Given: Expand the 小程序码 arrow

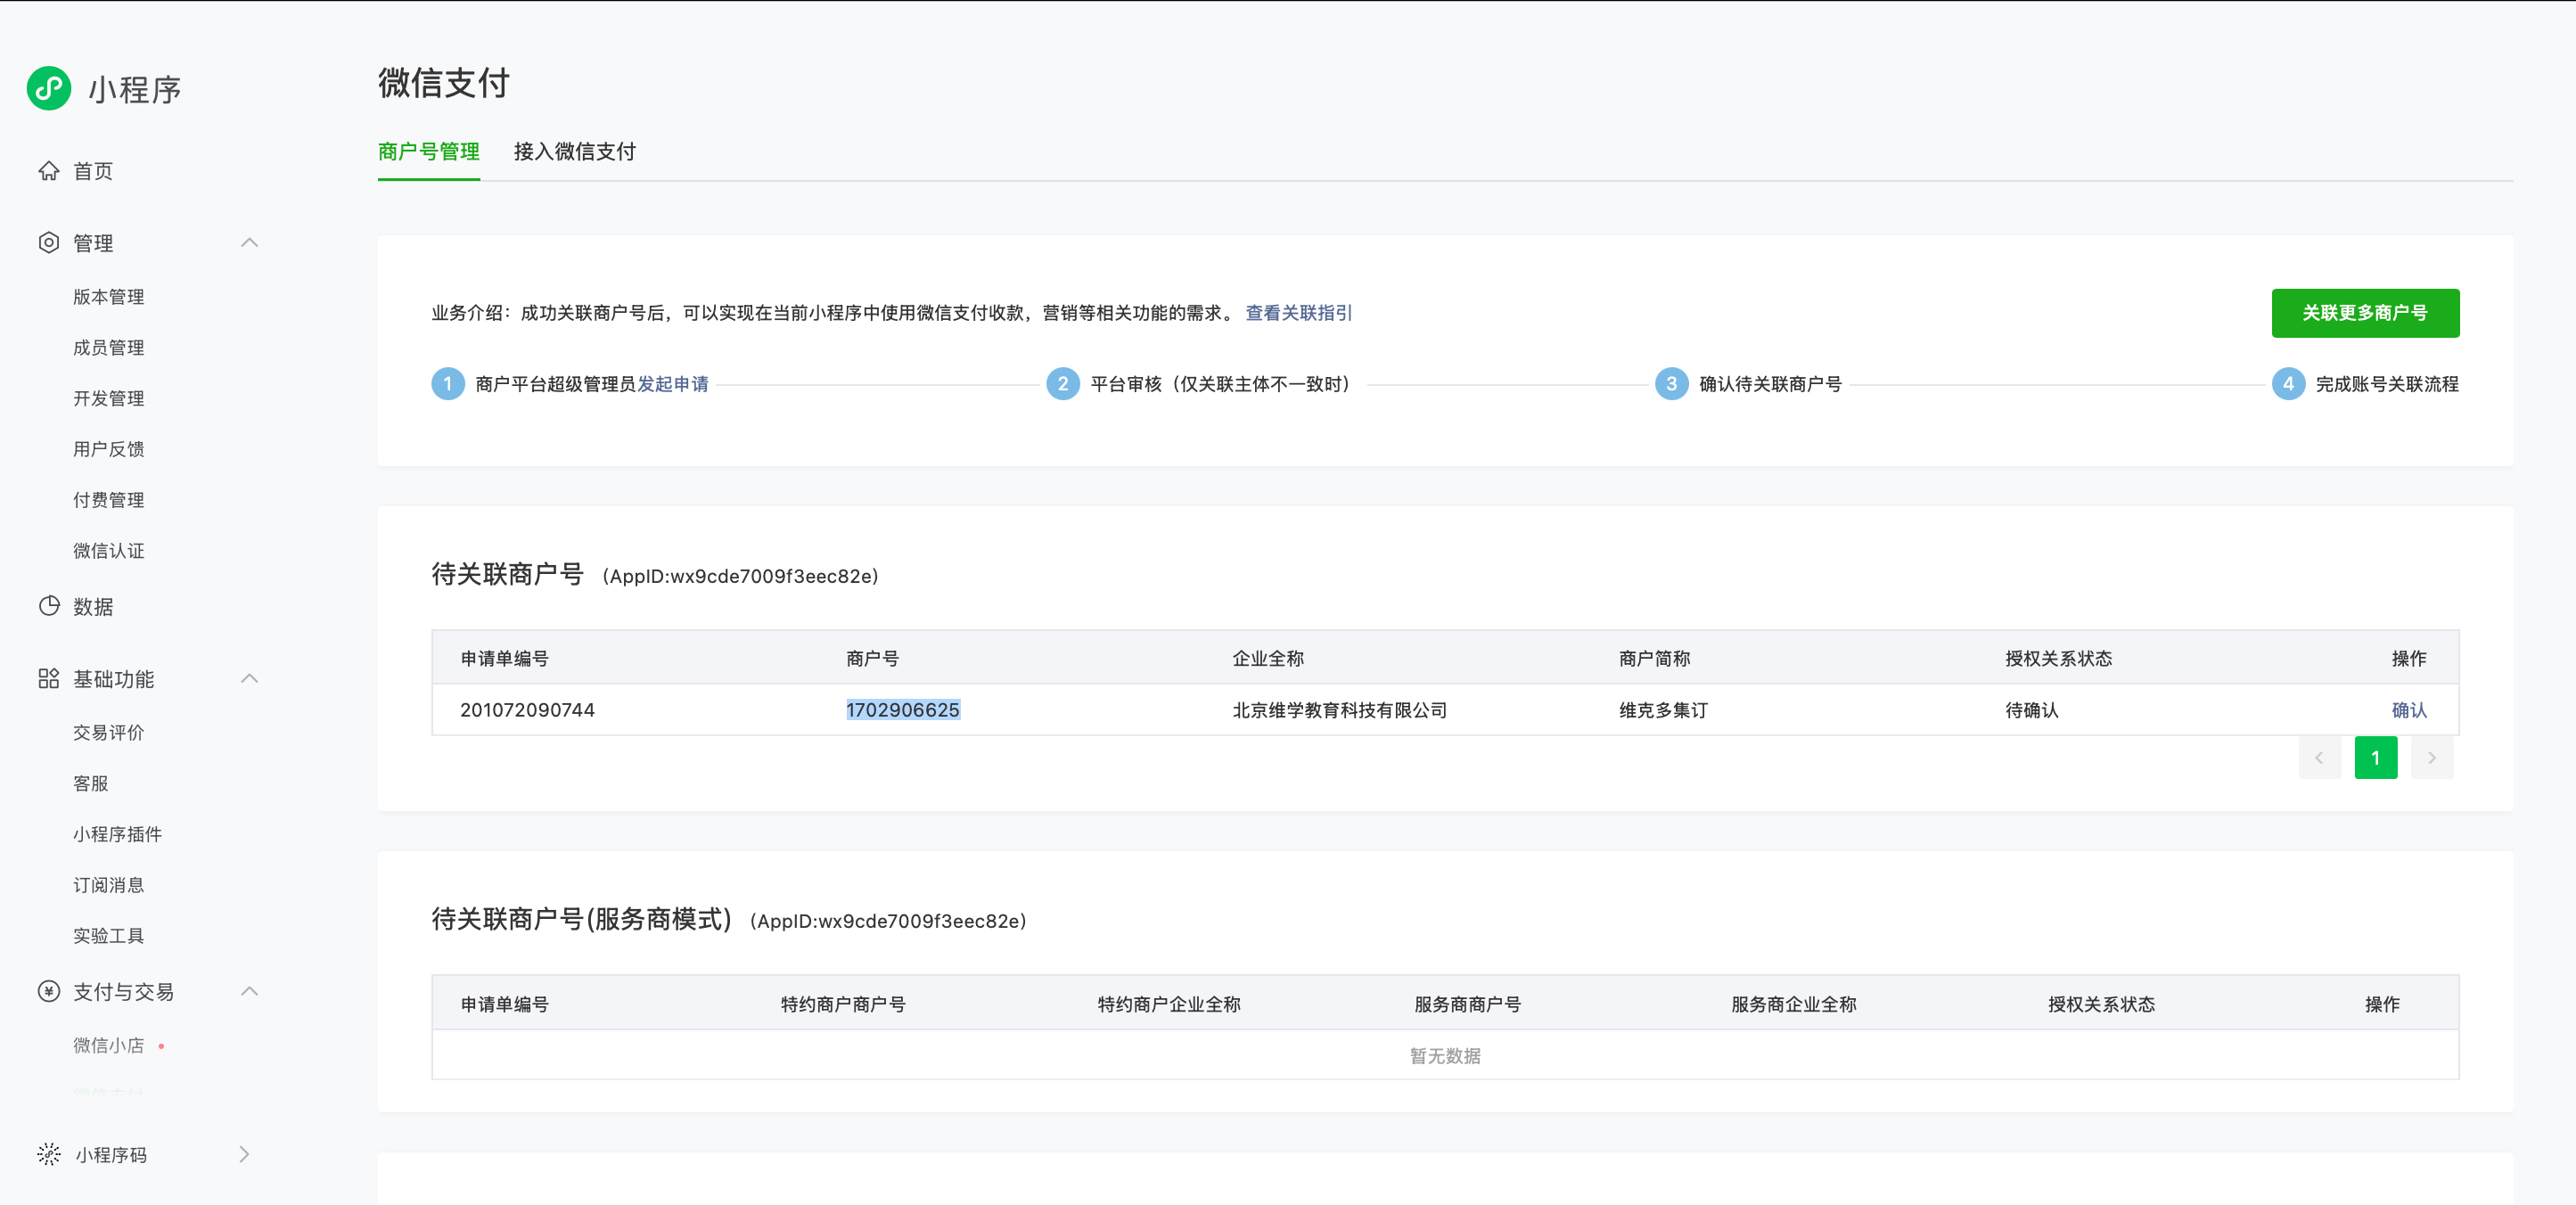Looking at the screenshot, I should point(245,1154).
